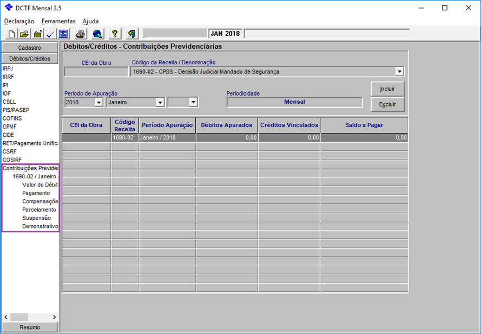Open the Código da Receita dropdown
The width and height of the screenshot is (481, 334).
tap(399, 72)
